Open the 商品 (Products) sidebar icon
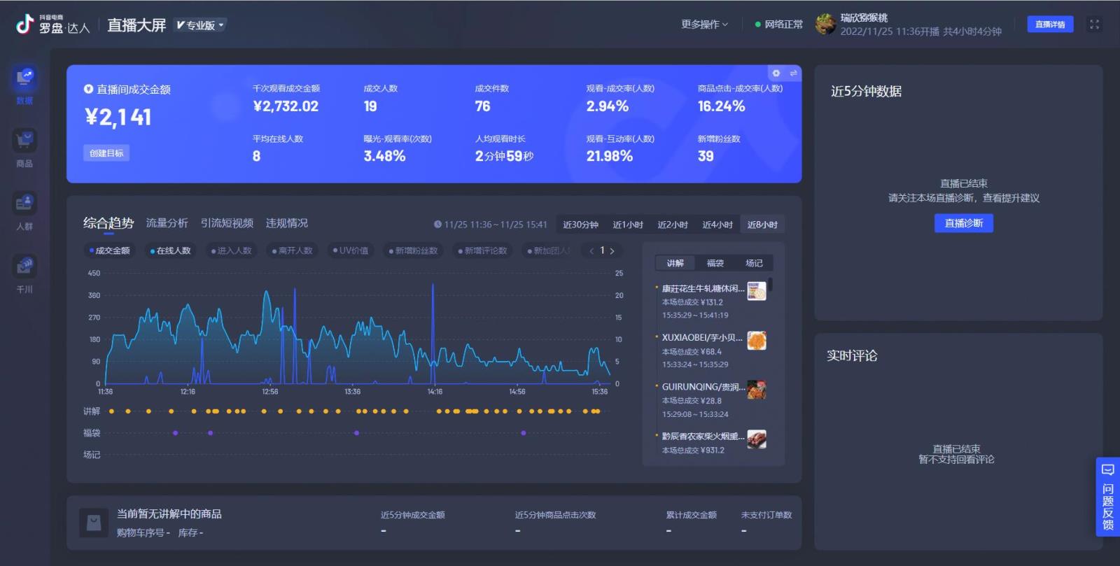Viewport: 1120px width, 566px height. point(24,141)
